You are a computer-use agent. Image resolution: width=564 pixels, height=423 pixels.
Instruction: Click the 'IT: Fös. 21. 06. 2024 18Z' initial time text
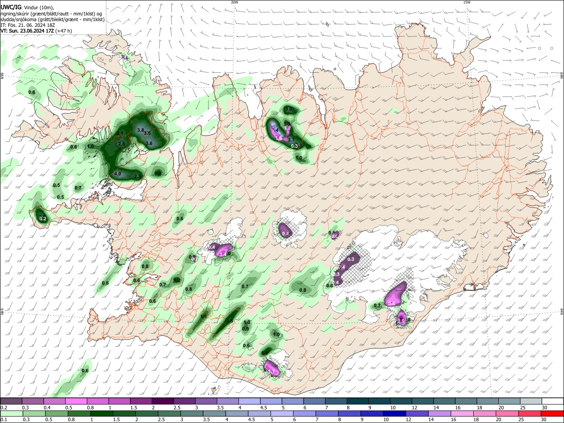point(28,25)
